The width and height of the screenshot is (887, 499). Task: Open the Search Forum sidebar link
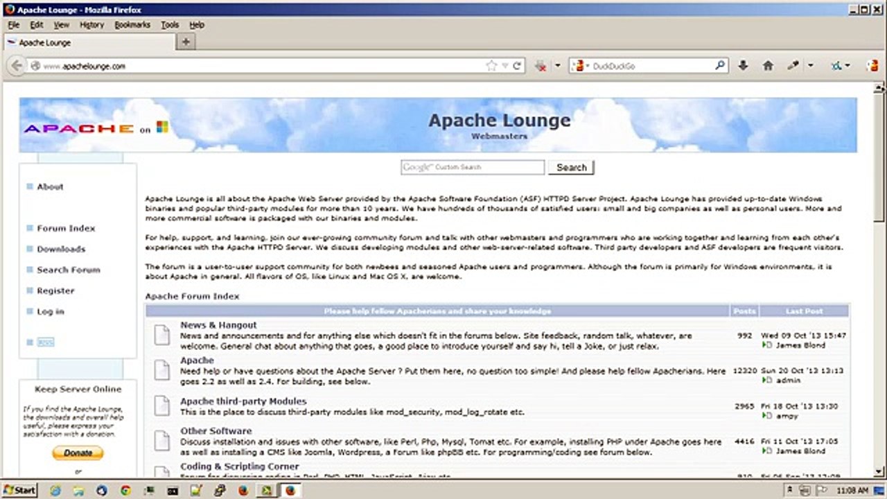69,270
